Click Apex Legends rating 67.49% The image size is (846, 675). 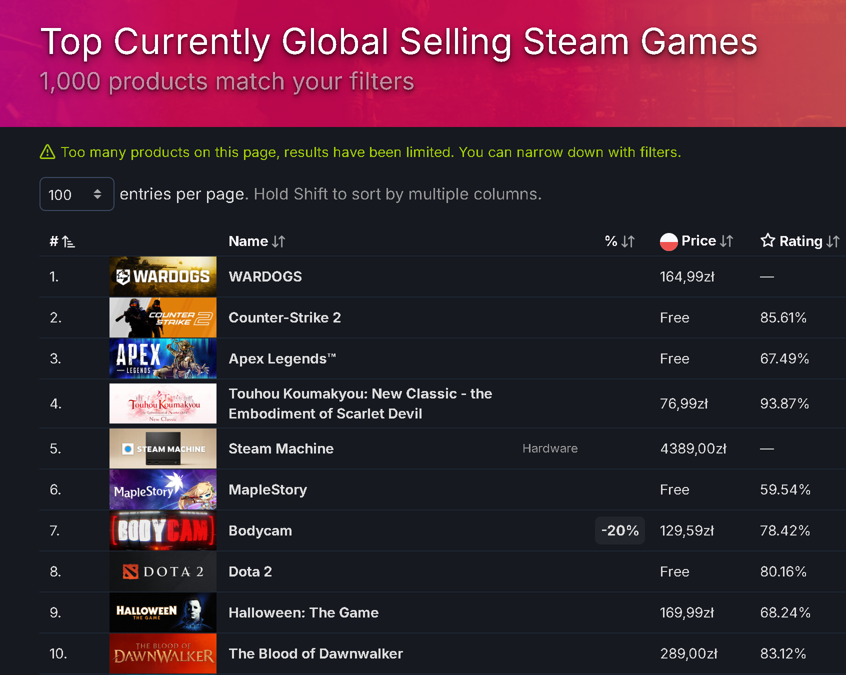(784, 358)
